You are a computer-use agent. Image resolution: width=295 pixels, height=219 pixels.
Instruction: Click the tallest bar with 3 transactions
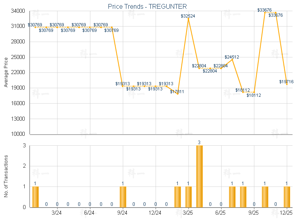tap(199, 176)
